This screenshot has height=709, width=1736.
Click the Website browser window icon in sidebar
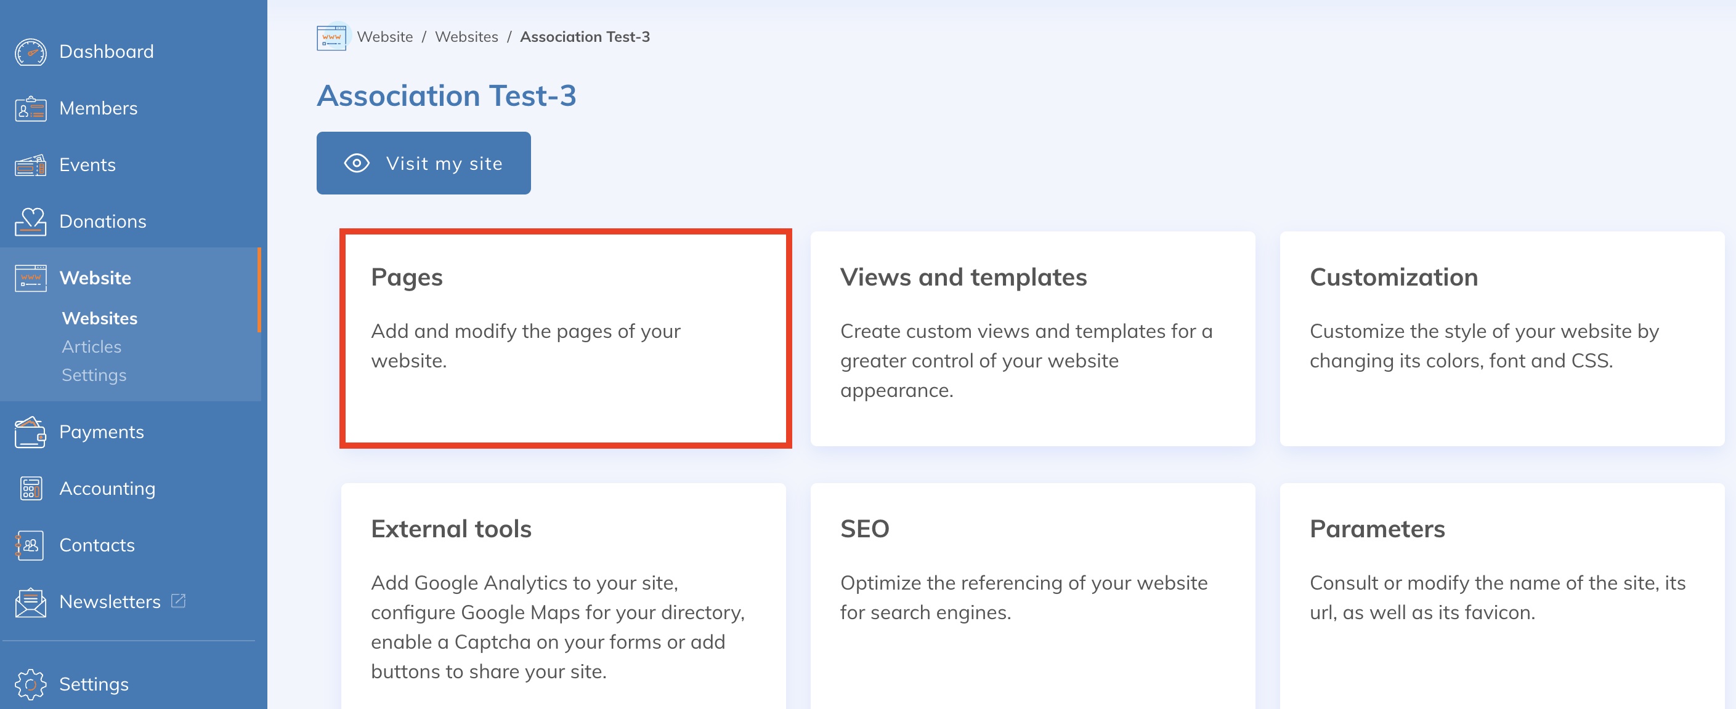(x=30, y=278)
